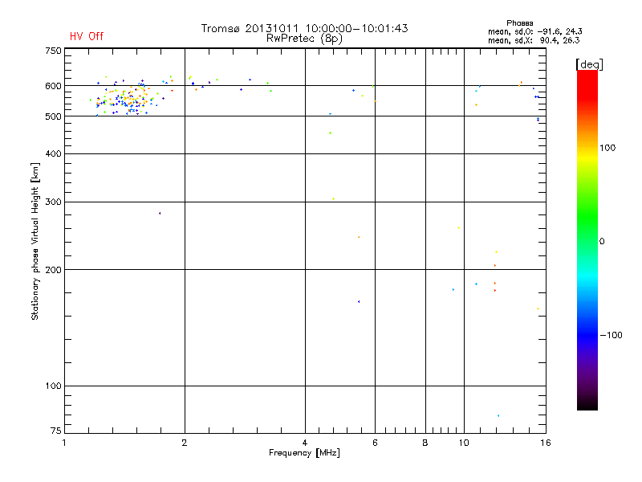Click the '[deg]' colorbar unit label
Viewport: 642px width, 482px height.
click(589, 64)
